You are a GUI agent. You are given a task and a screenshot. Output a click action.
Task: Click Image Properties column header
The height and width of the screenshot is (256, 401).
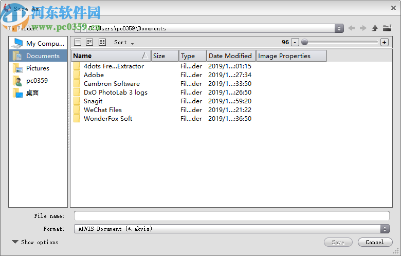(x=291, y=56)
